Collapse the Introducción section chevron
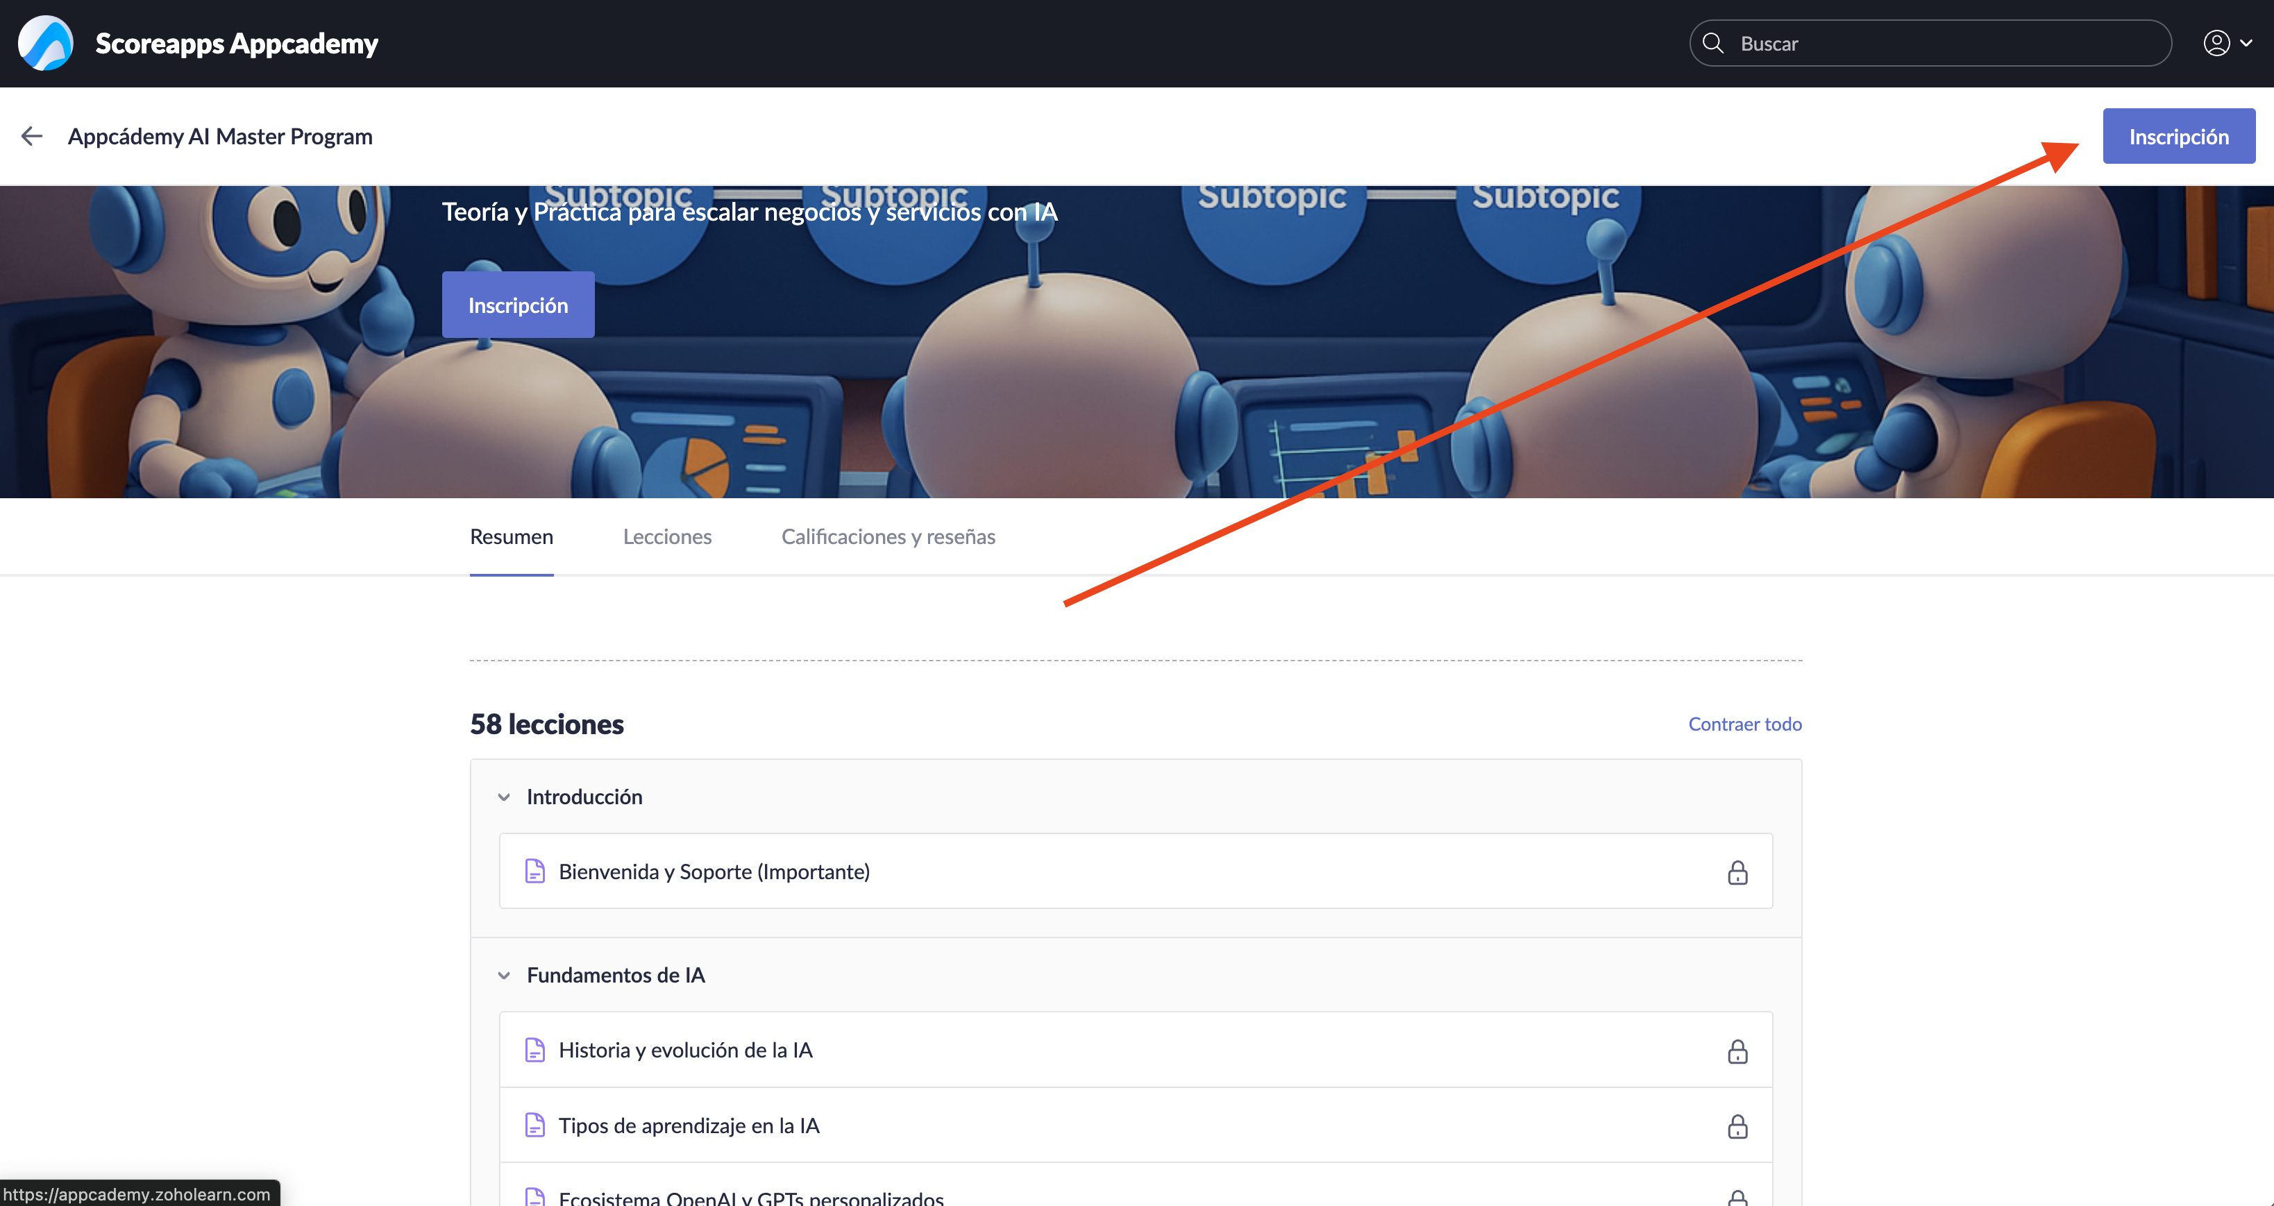Image resolution: width=2274 pixels, height=1206 pixels. point(504,797)
